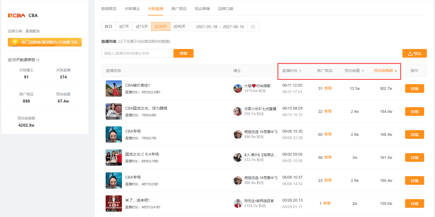Open the 观众画像 tab
435x217 pixels.
click(202, 9)
